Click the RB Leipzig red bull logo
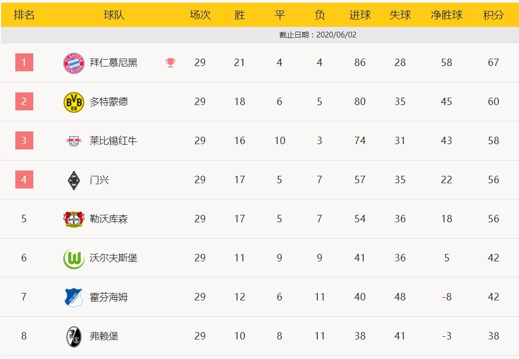 point(73,141)
